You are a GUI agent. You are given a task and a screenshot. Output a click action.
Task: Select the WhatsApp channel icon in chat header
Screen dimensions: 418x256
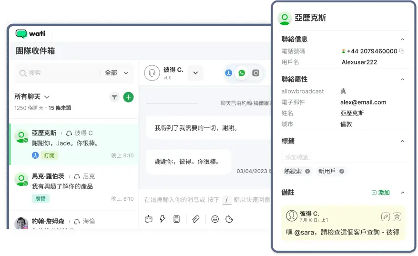pos(242,73)
